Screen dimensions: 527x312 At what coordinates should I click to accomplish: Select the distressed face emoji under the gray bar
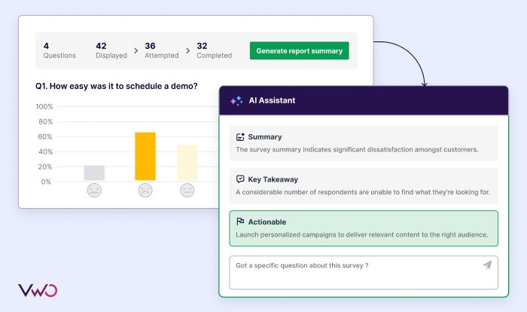coord(94,191)
